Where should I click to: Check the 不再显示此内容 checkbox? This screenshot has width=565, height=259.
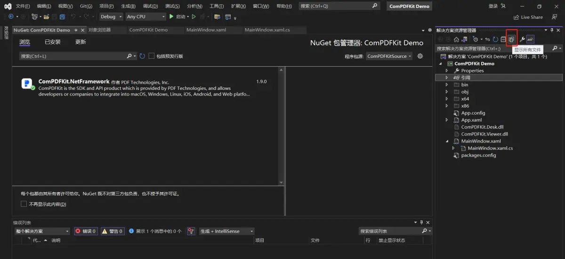(24, 204)
